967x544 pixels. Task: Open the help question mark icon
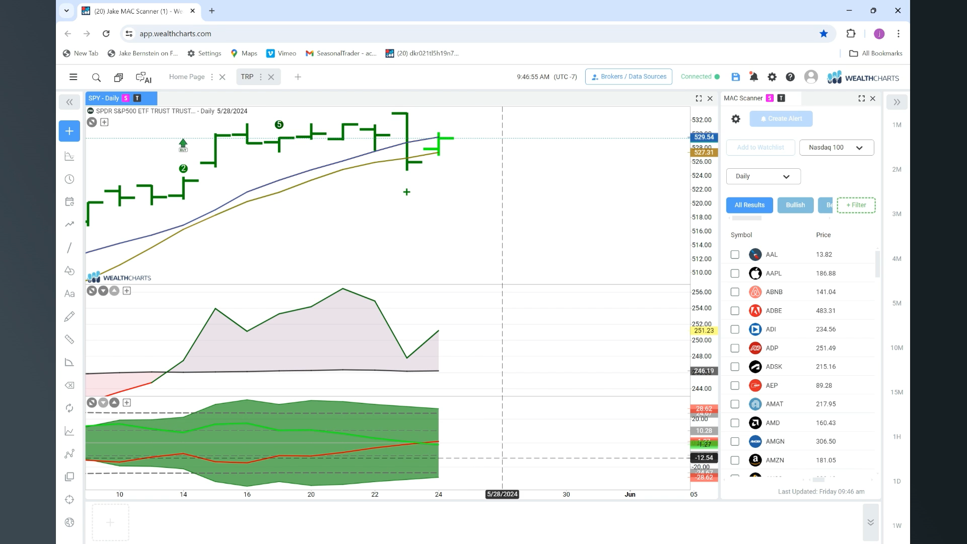click(790, 77)
